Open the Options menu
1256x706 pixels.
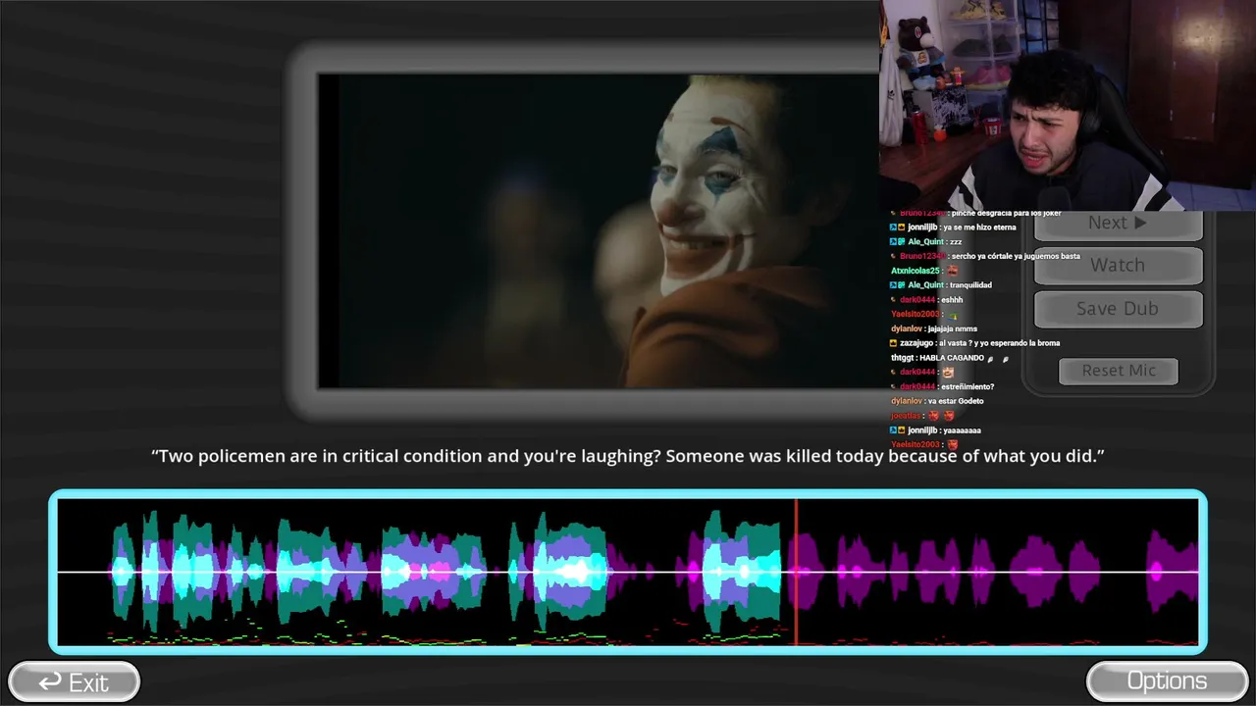[1167, 681]
